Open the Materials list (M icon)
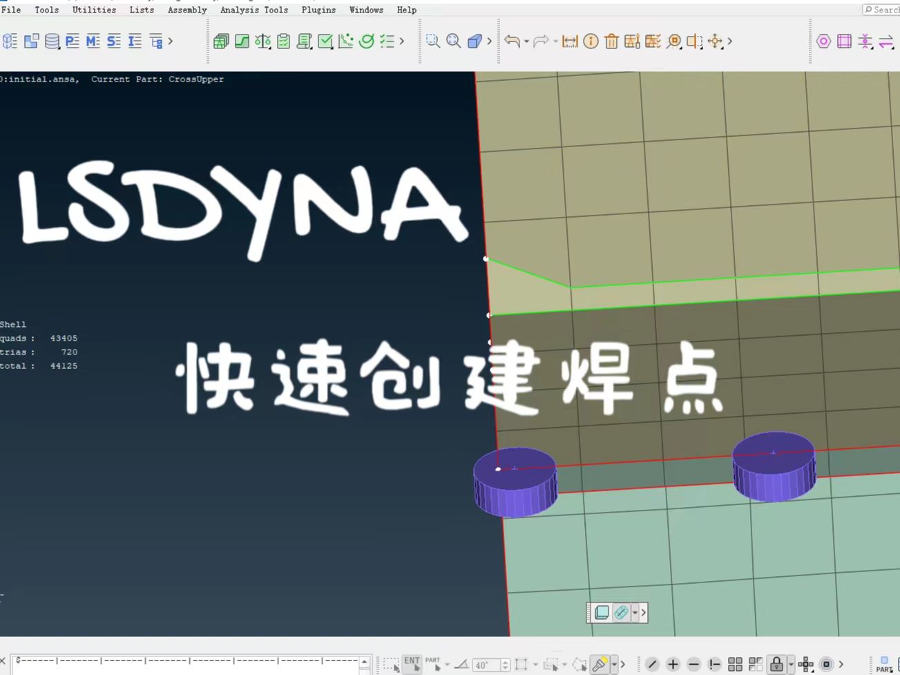Viewport: 900px width, 675px height. pos(93,41)
